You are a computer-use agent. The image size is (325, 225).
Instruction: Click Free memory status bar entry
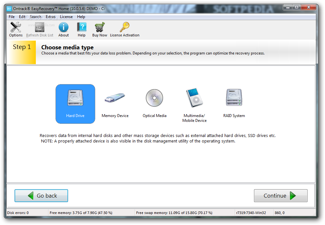point(81,213)
